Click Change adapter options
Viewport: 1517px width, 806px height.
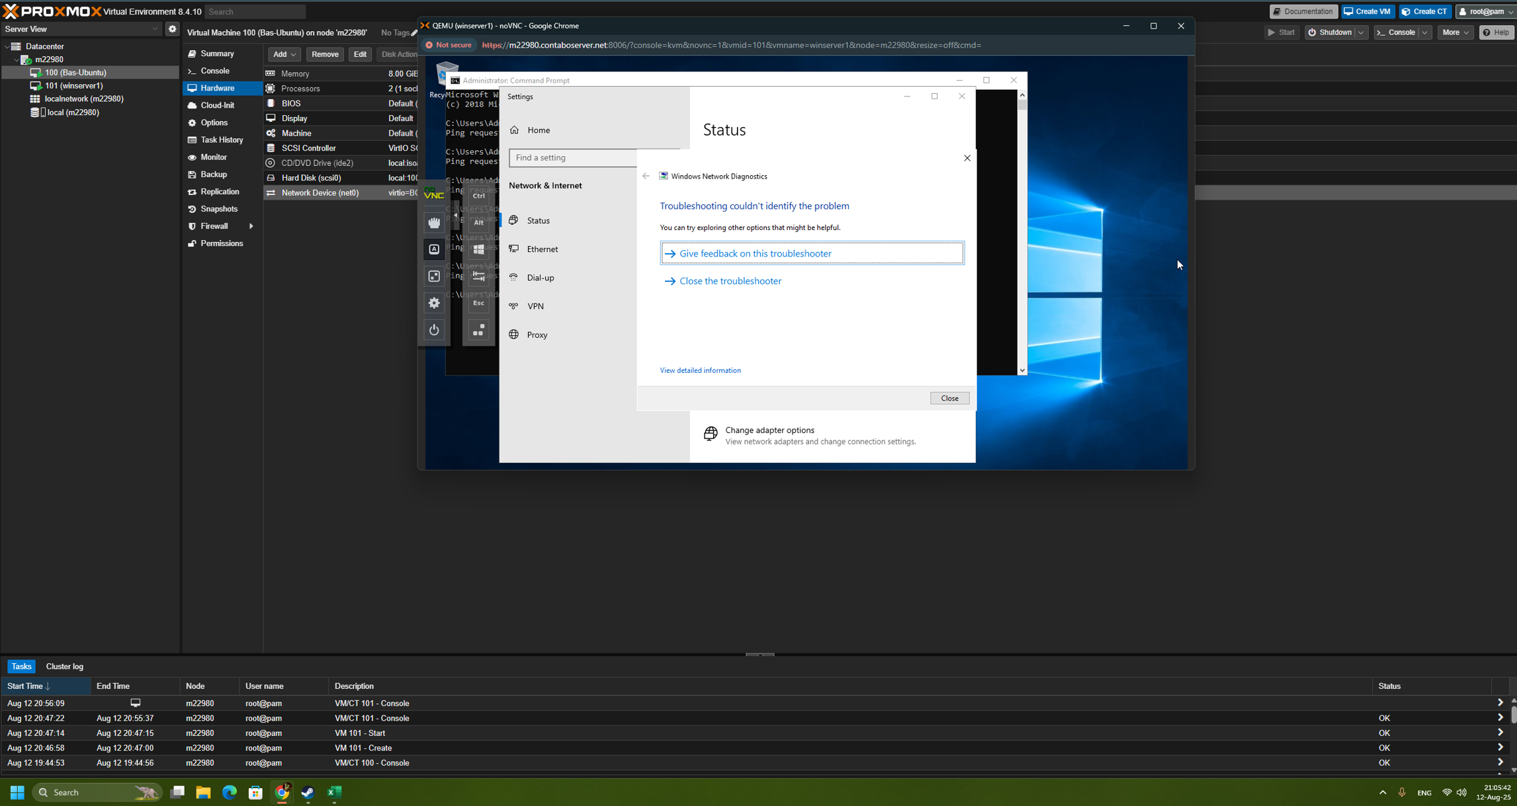point(769,430)
